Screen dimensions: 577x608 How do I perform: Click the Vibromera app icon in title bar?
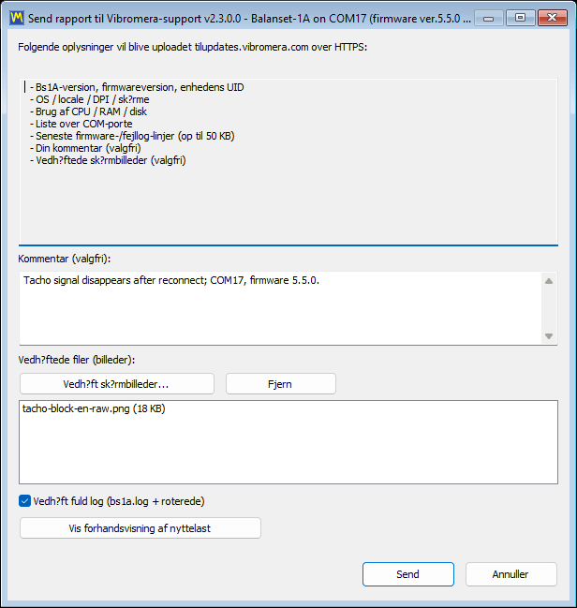click(x=17, y=18)
